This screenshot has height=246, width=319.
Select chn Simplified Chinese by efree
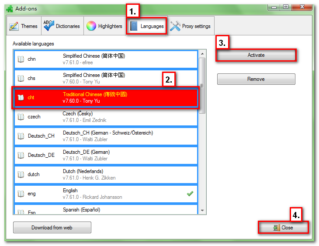point(105,59)
